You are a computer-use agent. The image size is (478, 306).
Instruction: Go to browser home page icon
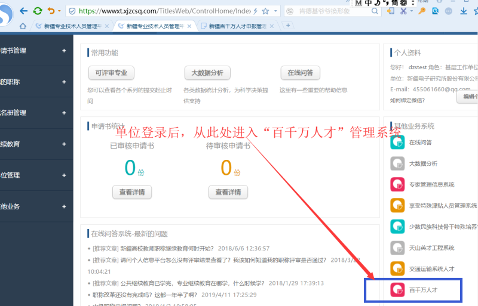23,26
